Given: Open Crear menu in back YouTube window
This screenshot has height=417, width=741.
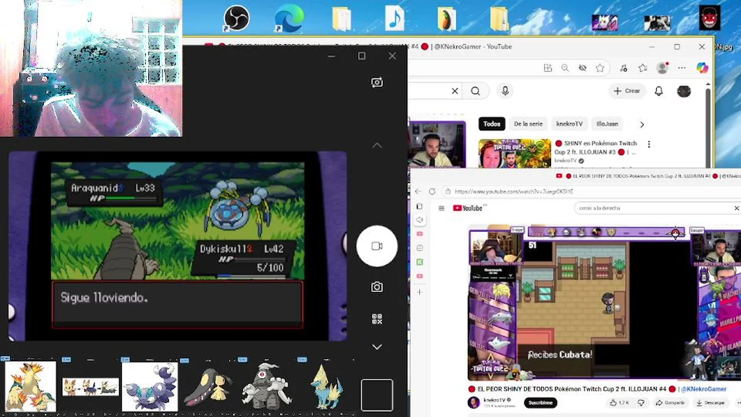Looking at the screenshot, I should click(x=626, y=91).
